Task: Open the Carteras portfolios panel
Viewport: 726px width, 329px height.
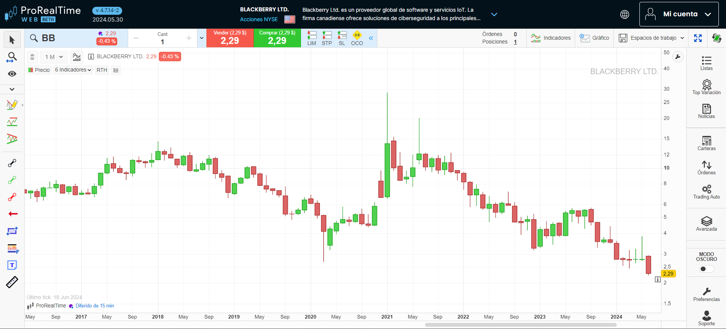Action: point(706,143)
